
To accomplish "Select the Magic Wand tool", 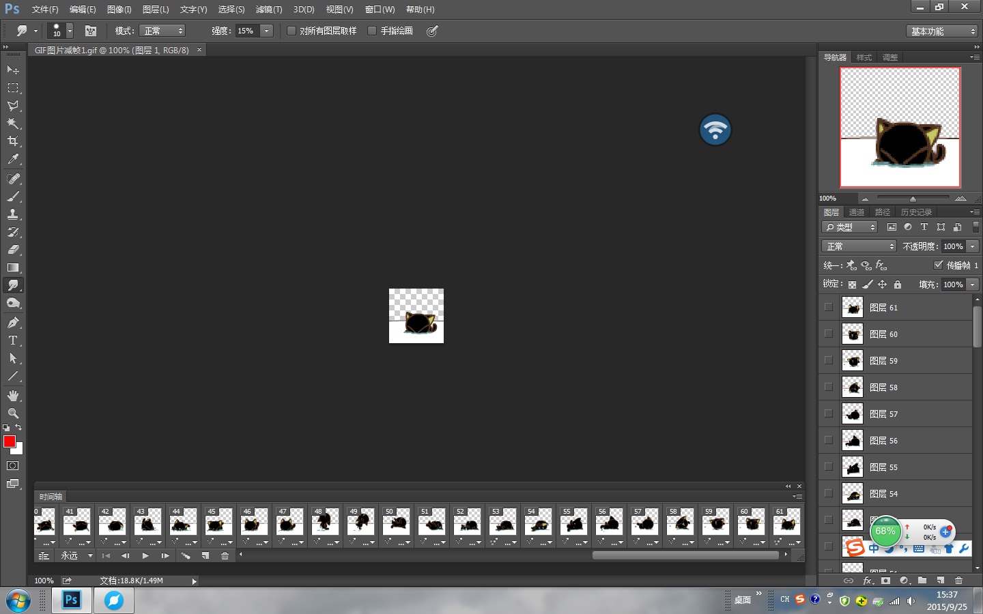I will coord(13,123).
